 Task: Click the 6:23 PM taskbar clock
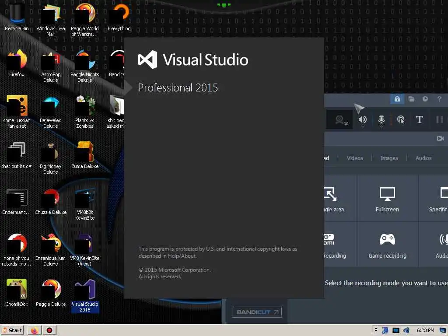point(425,330)
